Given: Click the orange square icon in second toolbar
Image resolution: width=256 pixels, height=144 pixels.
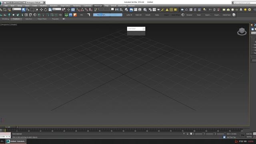Looking at the screenshot, I should coord(75,15).
